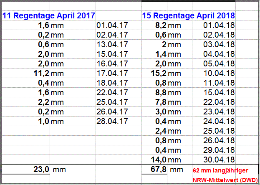Click the 0,4 value for 29.04.18

161,150
